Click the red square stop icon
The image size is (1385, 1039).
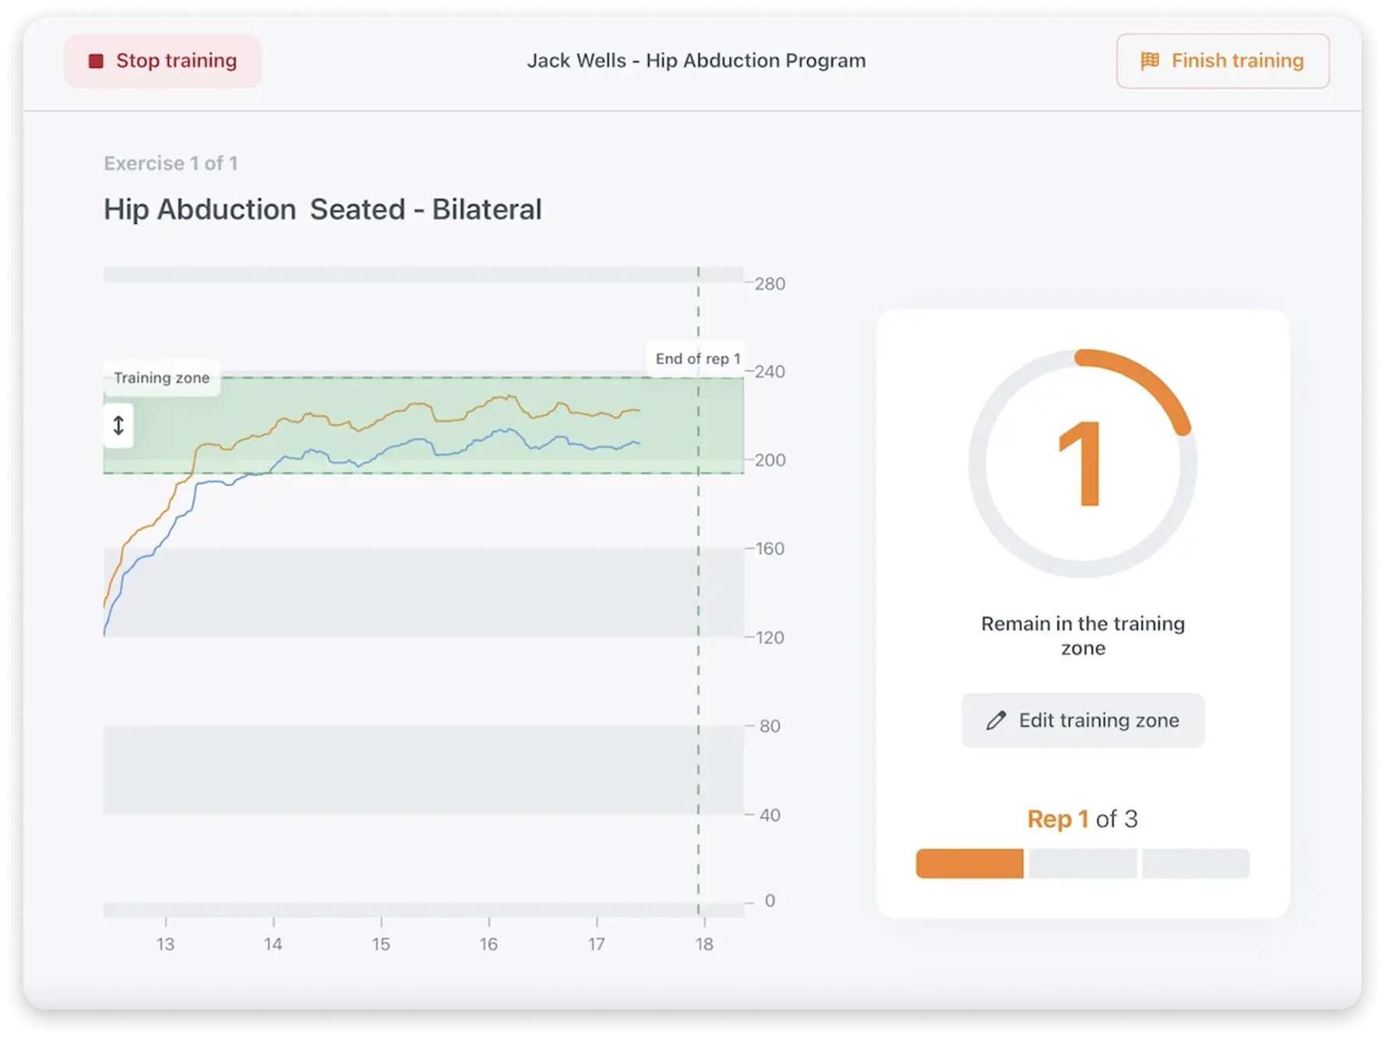point(95,60)
